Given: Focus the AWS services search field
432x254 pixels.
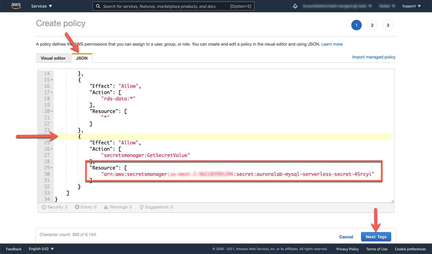Looking at the screenshot, I should pos(165,6).
